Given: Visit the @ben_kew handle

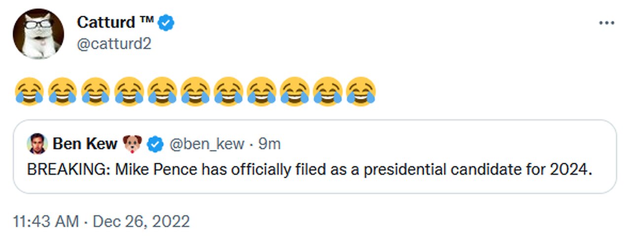Looking at the screenshot, I should 207,144.
